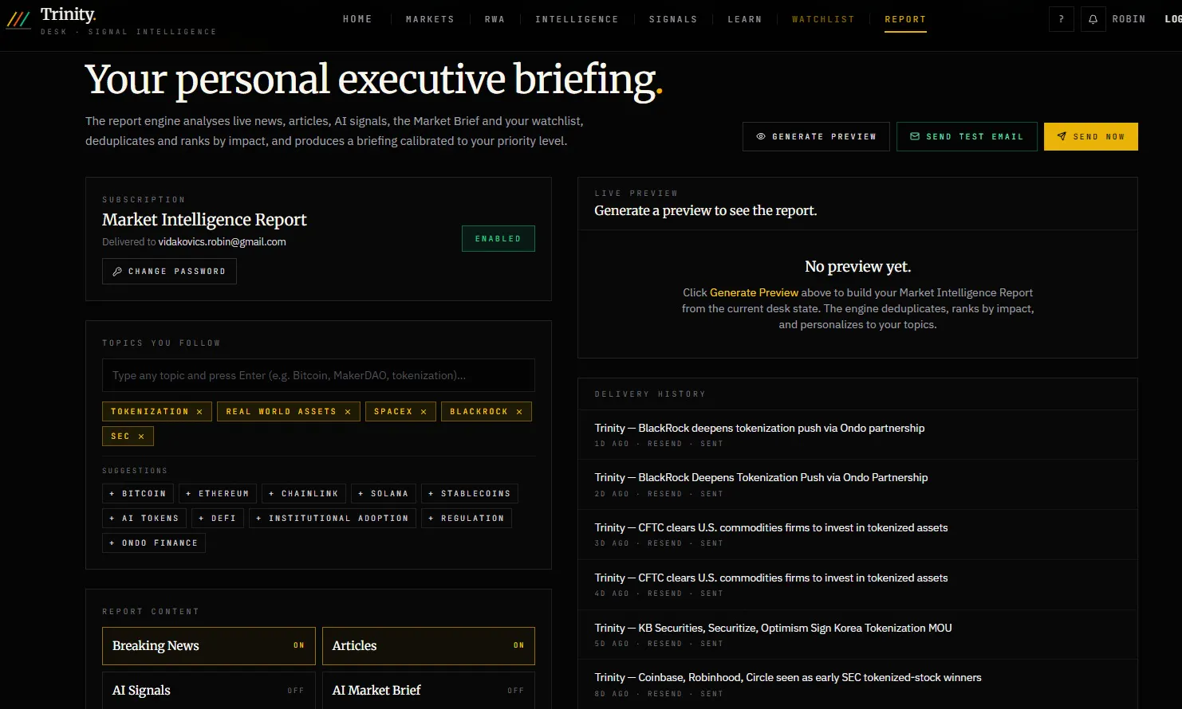Add the Bitcoin suggested topic
The height and width of the screenshot is (709, 1182).
(138, 494)
